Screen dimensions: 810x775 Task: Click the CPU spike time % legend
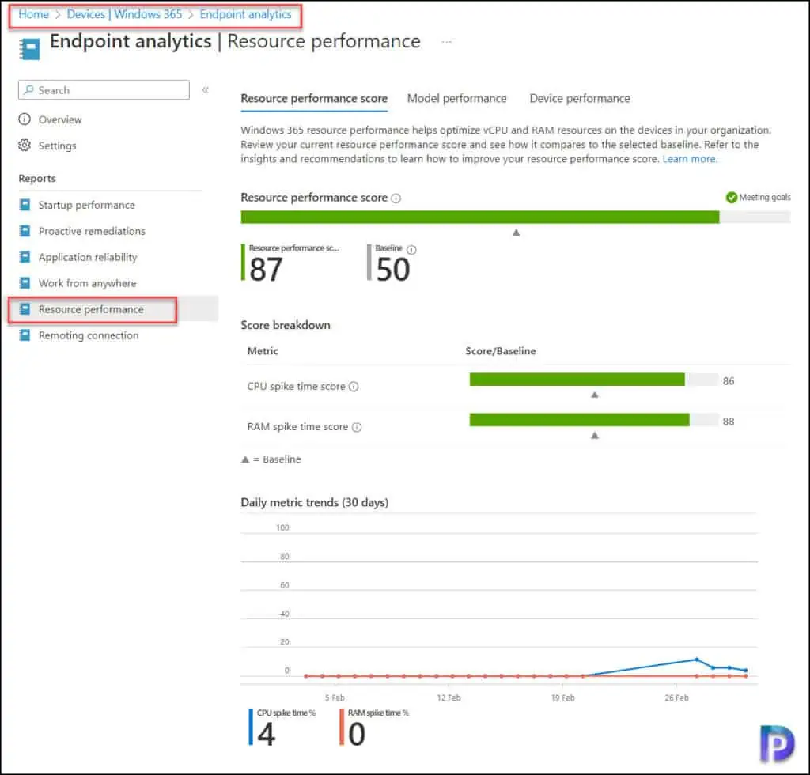tap(282, 727)
